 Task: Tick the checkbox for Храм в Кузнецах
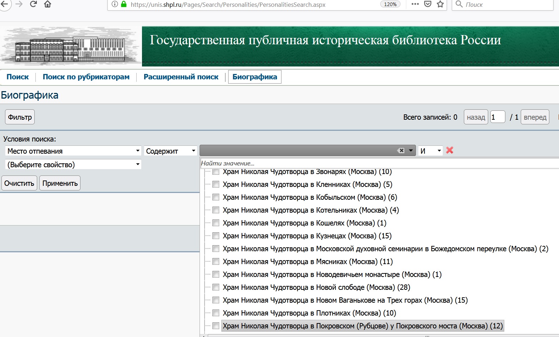pos(216,236)
